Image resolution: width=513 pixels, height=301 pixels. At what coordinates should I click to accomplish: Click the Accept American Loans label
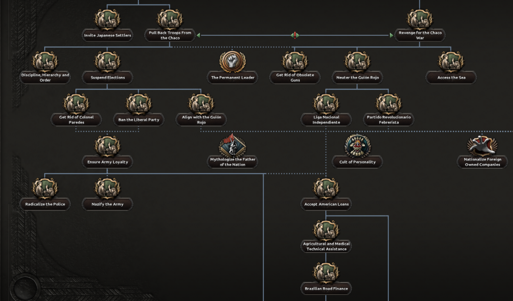coord(326,204)
